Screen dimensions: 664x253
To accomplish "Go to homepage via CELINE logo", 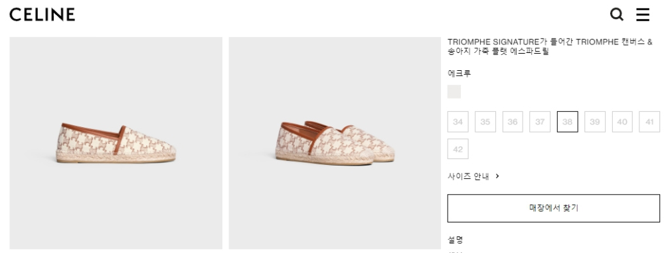I will click(42, 15).
